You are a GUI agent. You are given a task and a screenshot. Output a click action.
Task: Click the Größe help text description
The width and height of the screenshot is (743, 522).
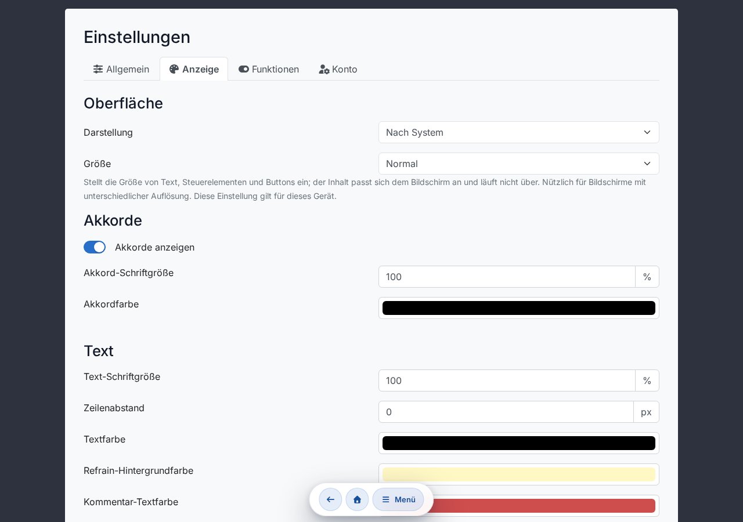365,189
